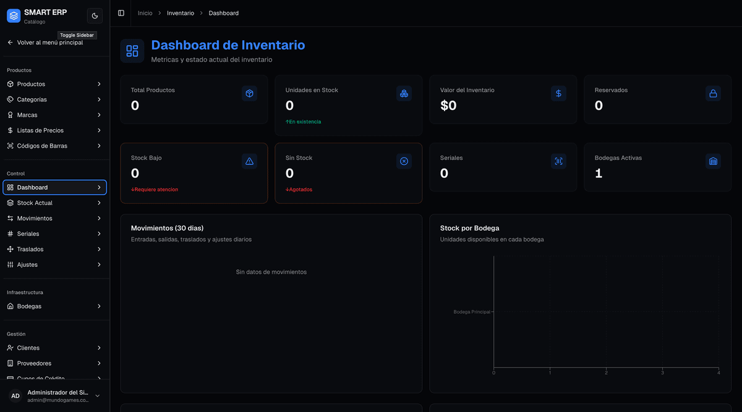Click the Stock Bajo warning triangle icon
Viewport: 742px width, 412px height.
tap(249, 161)
